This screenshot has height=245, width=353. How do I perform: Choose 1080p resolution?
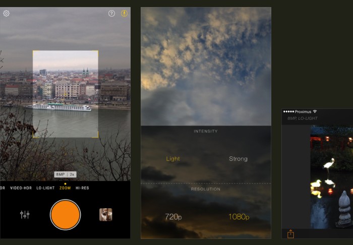pos(238,217)
